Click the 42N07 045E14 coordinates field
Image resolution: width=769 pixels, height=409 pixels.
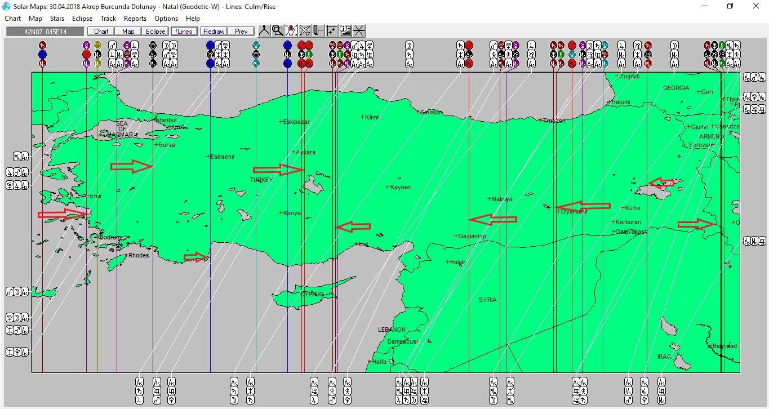46,32
